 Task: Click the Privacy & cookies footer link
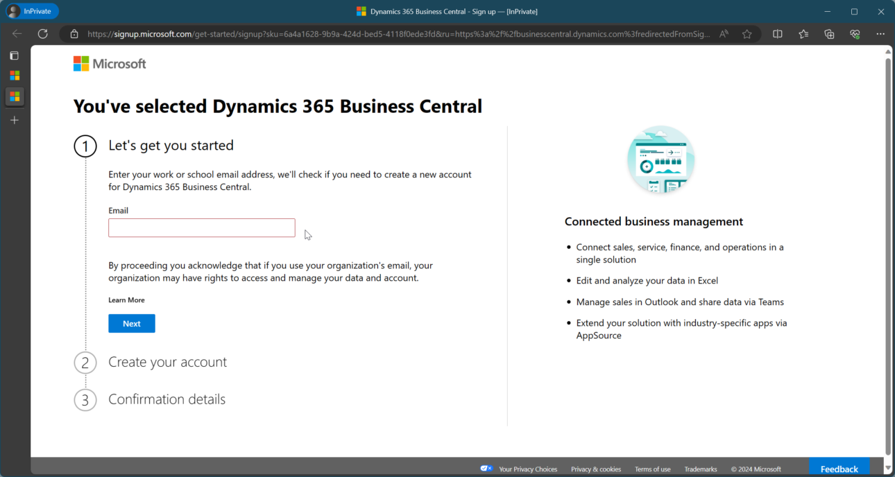coord(595,469)
